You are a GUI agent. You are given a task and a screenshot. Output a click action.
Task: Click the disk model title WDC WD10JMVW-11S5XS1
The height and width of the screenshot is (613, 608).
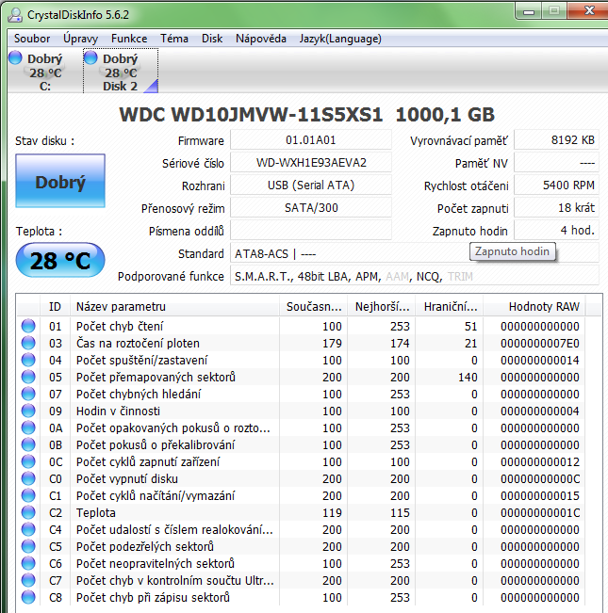pyautogui.click(x=251, y=115)
